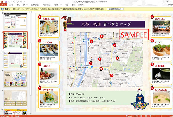
Task: Select slide 8 thumbnail in slide panel
Action: pos(15,98)
